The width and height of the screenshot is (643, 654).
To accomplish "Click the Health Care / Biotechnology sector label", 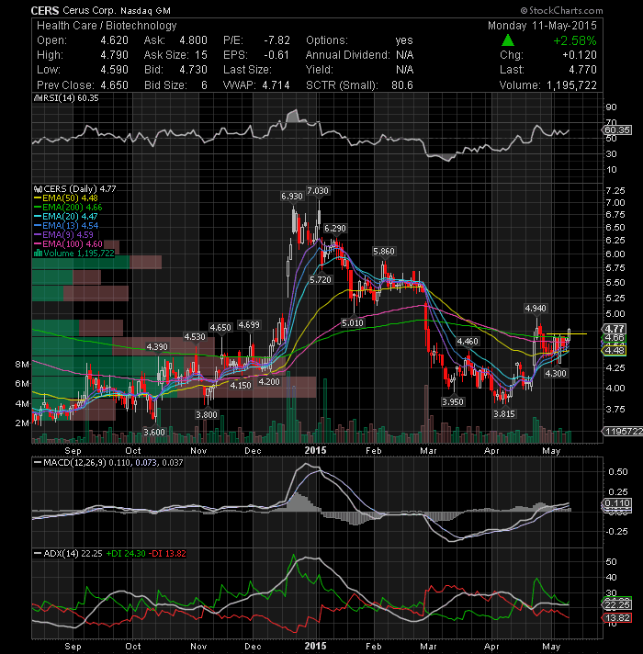I will point(107,26).
